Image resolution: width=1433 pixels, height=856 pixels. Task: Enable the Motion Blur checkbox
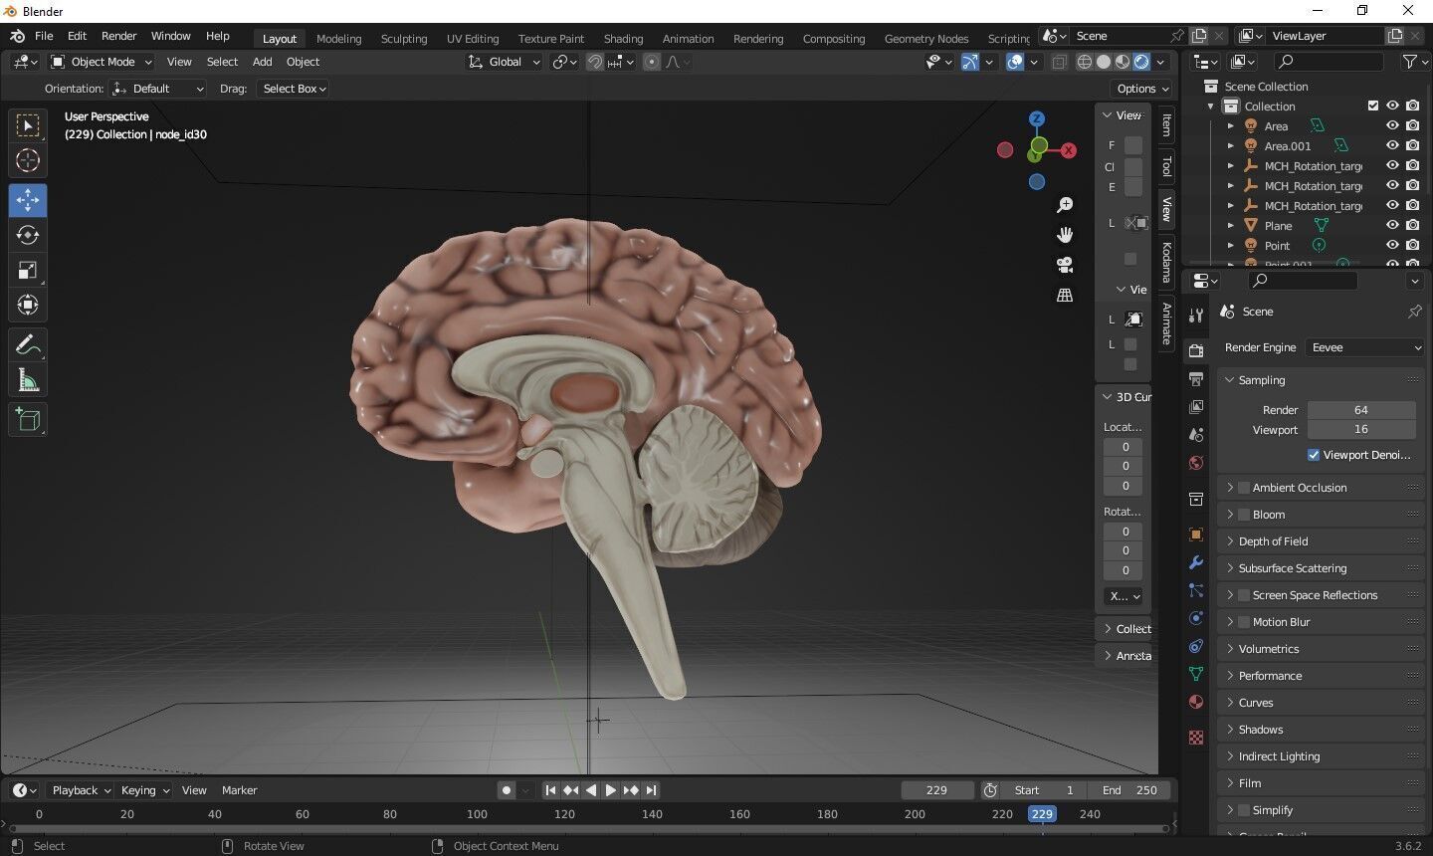1244,622
